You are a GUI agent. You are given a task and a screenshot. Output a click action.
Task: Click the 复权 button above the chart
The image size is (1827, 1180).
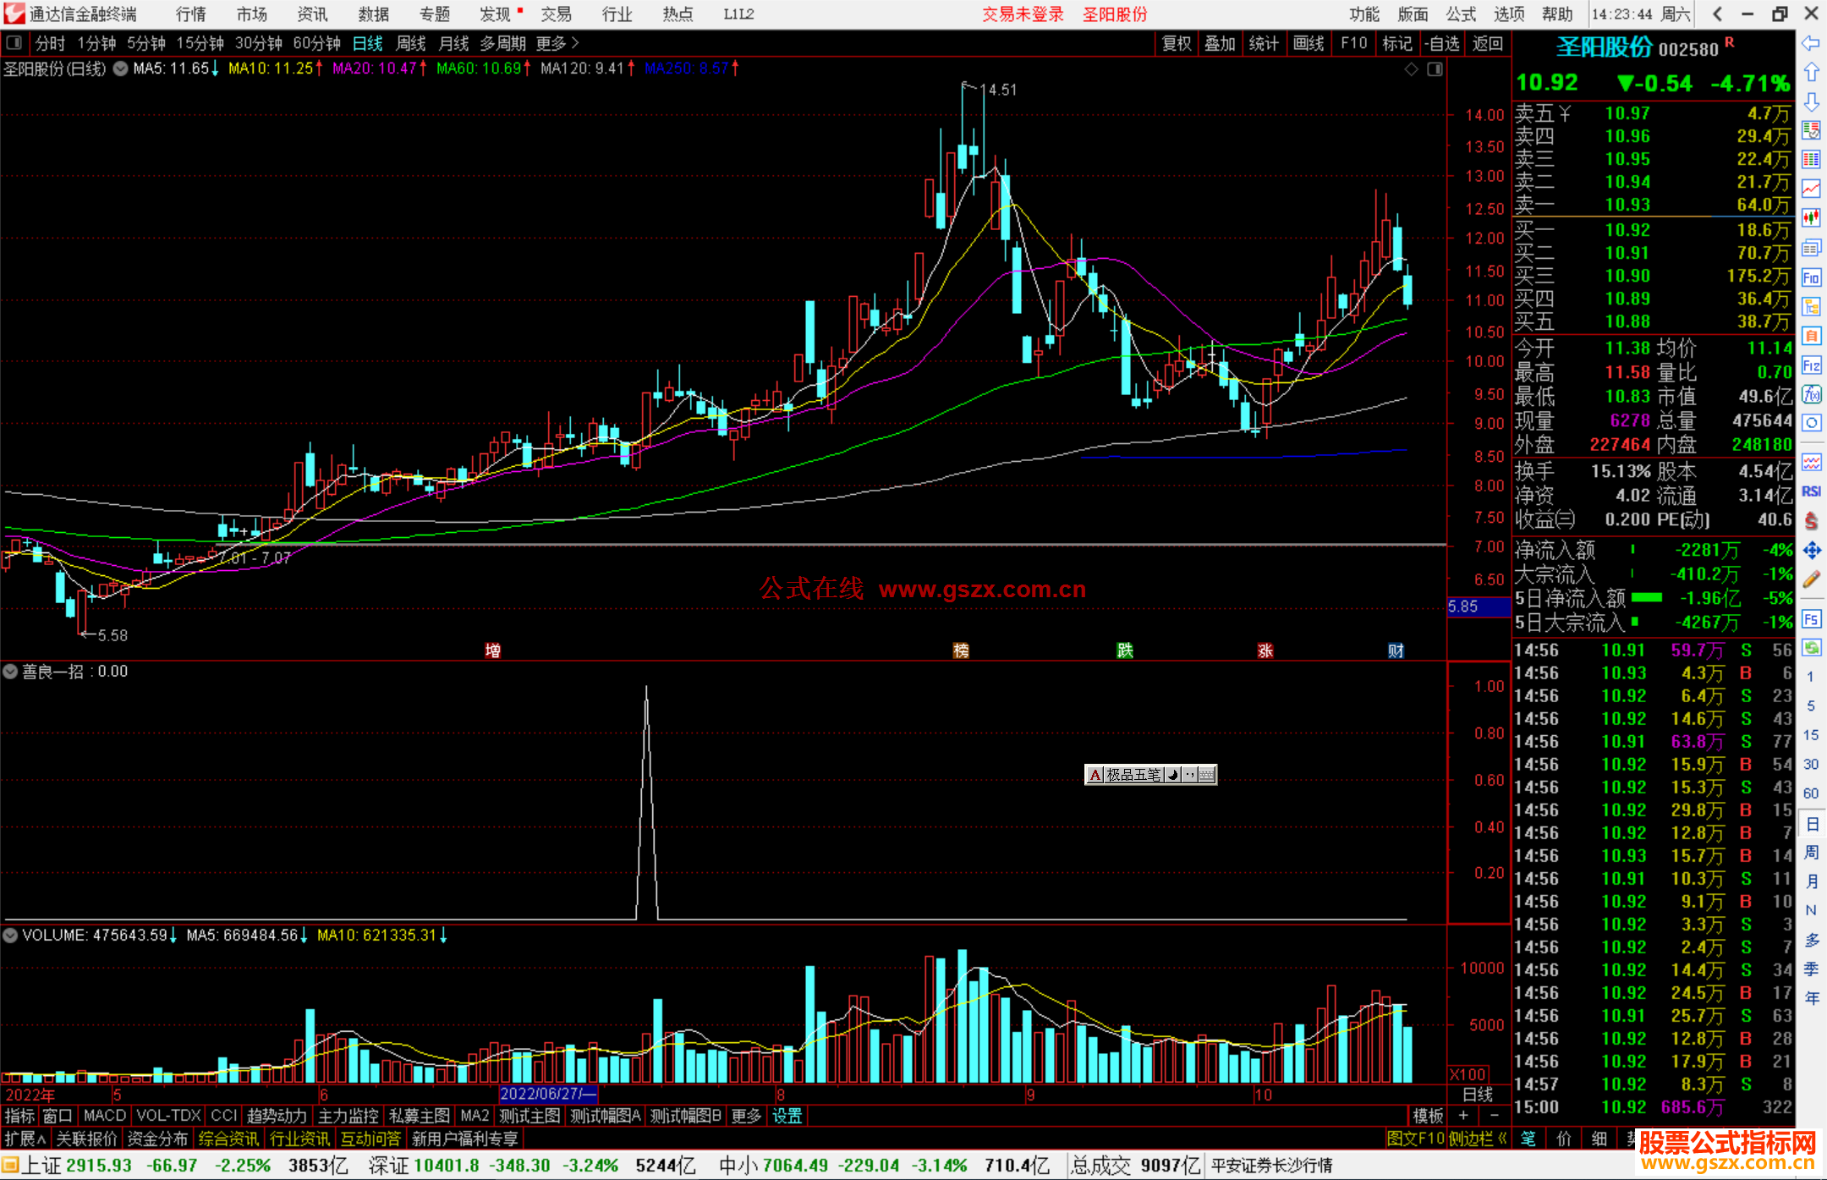pyautogui.click(x=1177, y=43)
